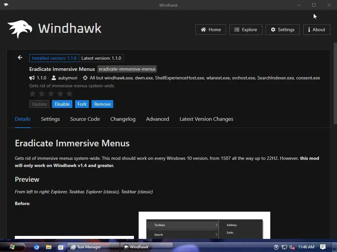Go back with the left arrow icon
This screenshot has height=252, width=337.
point(20,57)
